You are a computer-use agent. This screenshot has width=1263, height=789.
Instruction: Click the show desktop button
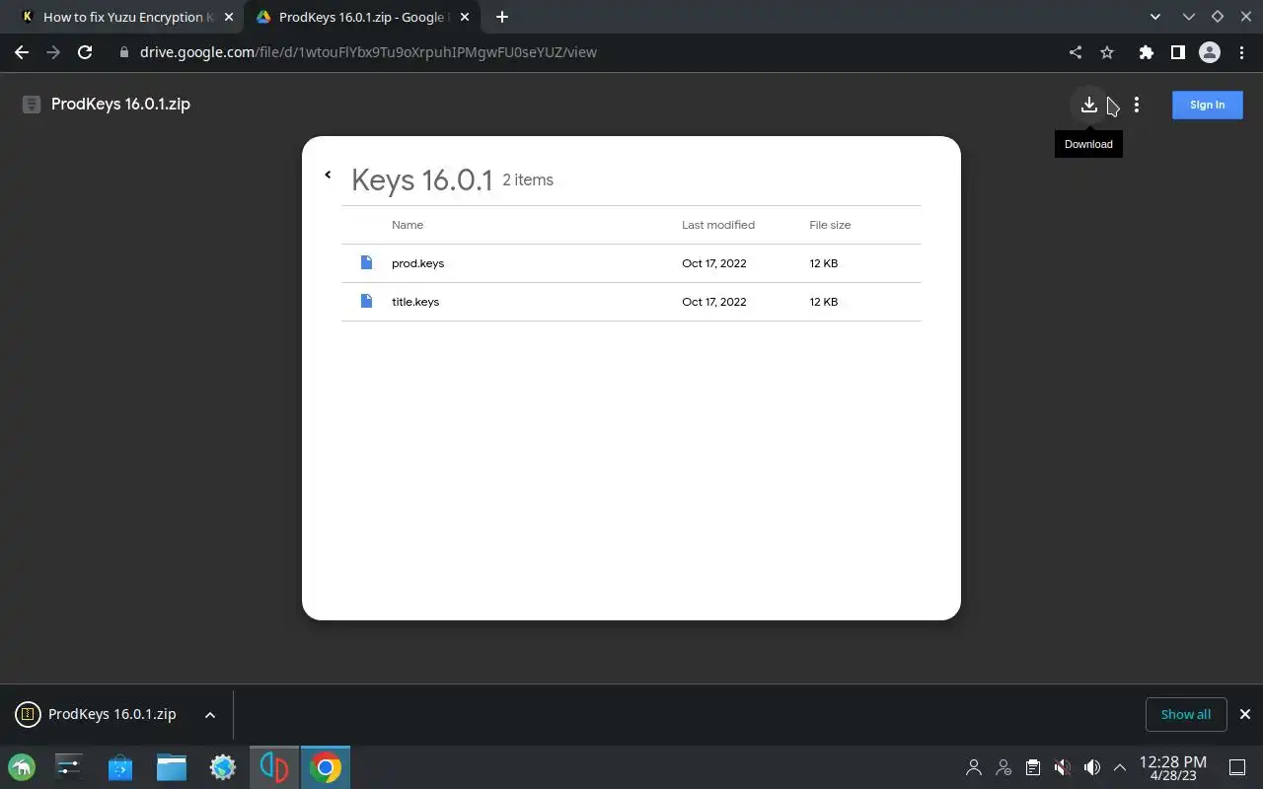point(1237,767)
